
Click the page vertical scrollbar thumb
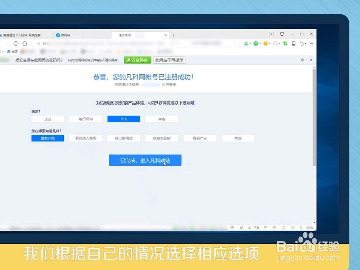[314, 117]
